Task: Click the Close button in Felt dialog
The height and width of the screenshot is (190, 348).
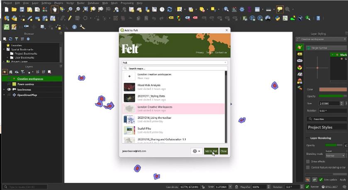Action: point(224,151)
